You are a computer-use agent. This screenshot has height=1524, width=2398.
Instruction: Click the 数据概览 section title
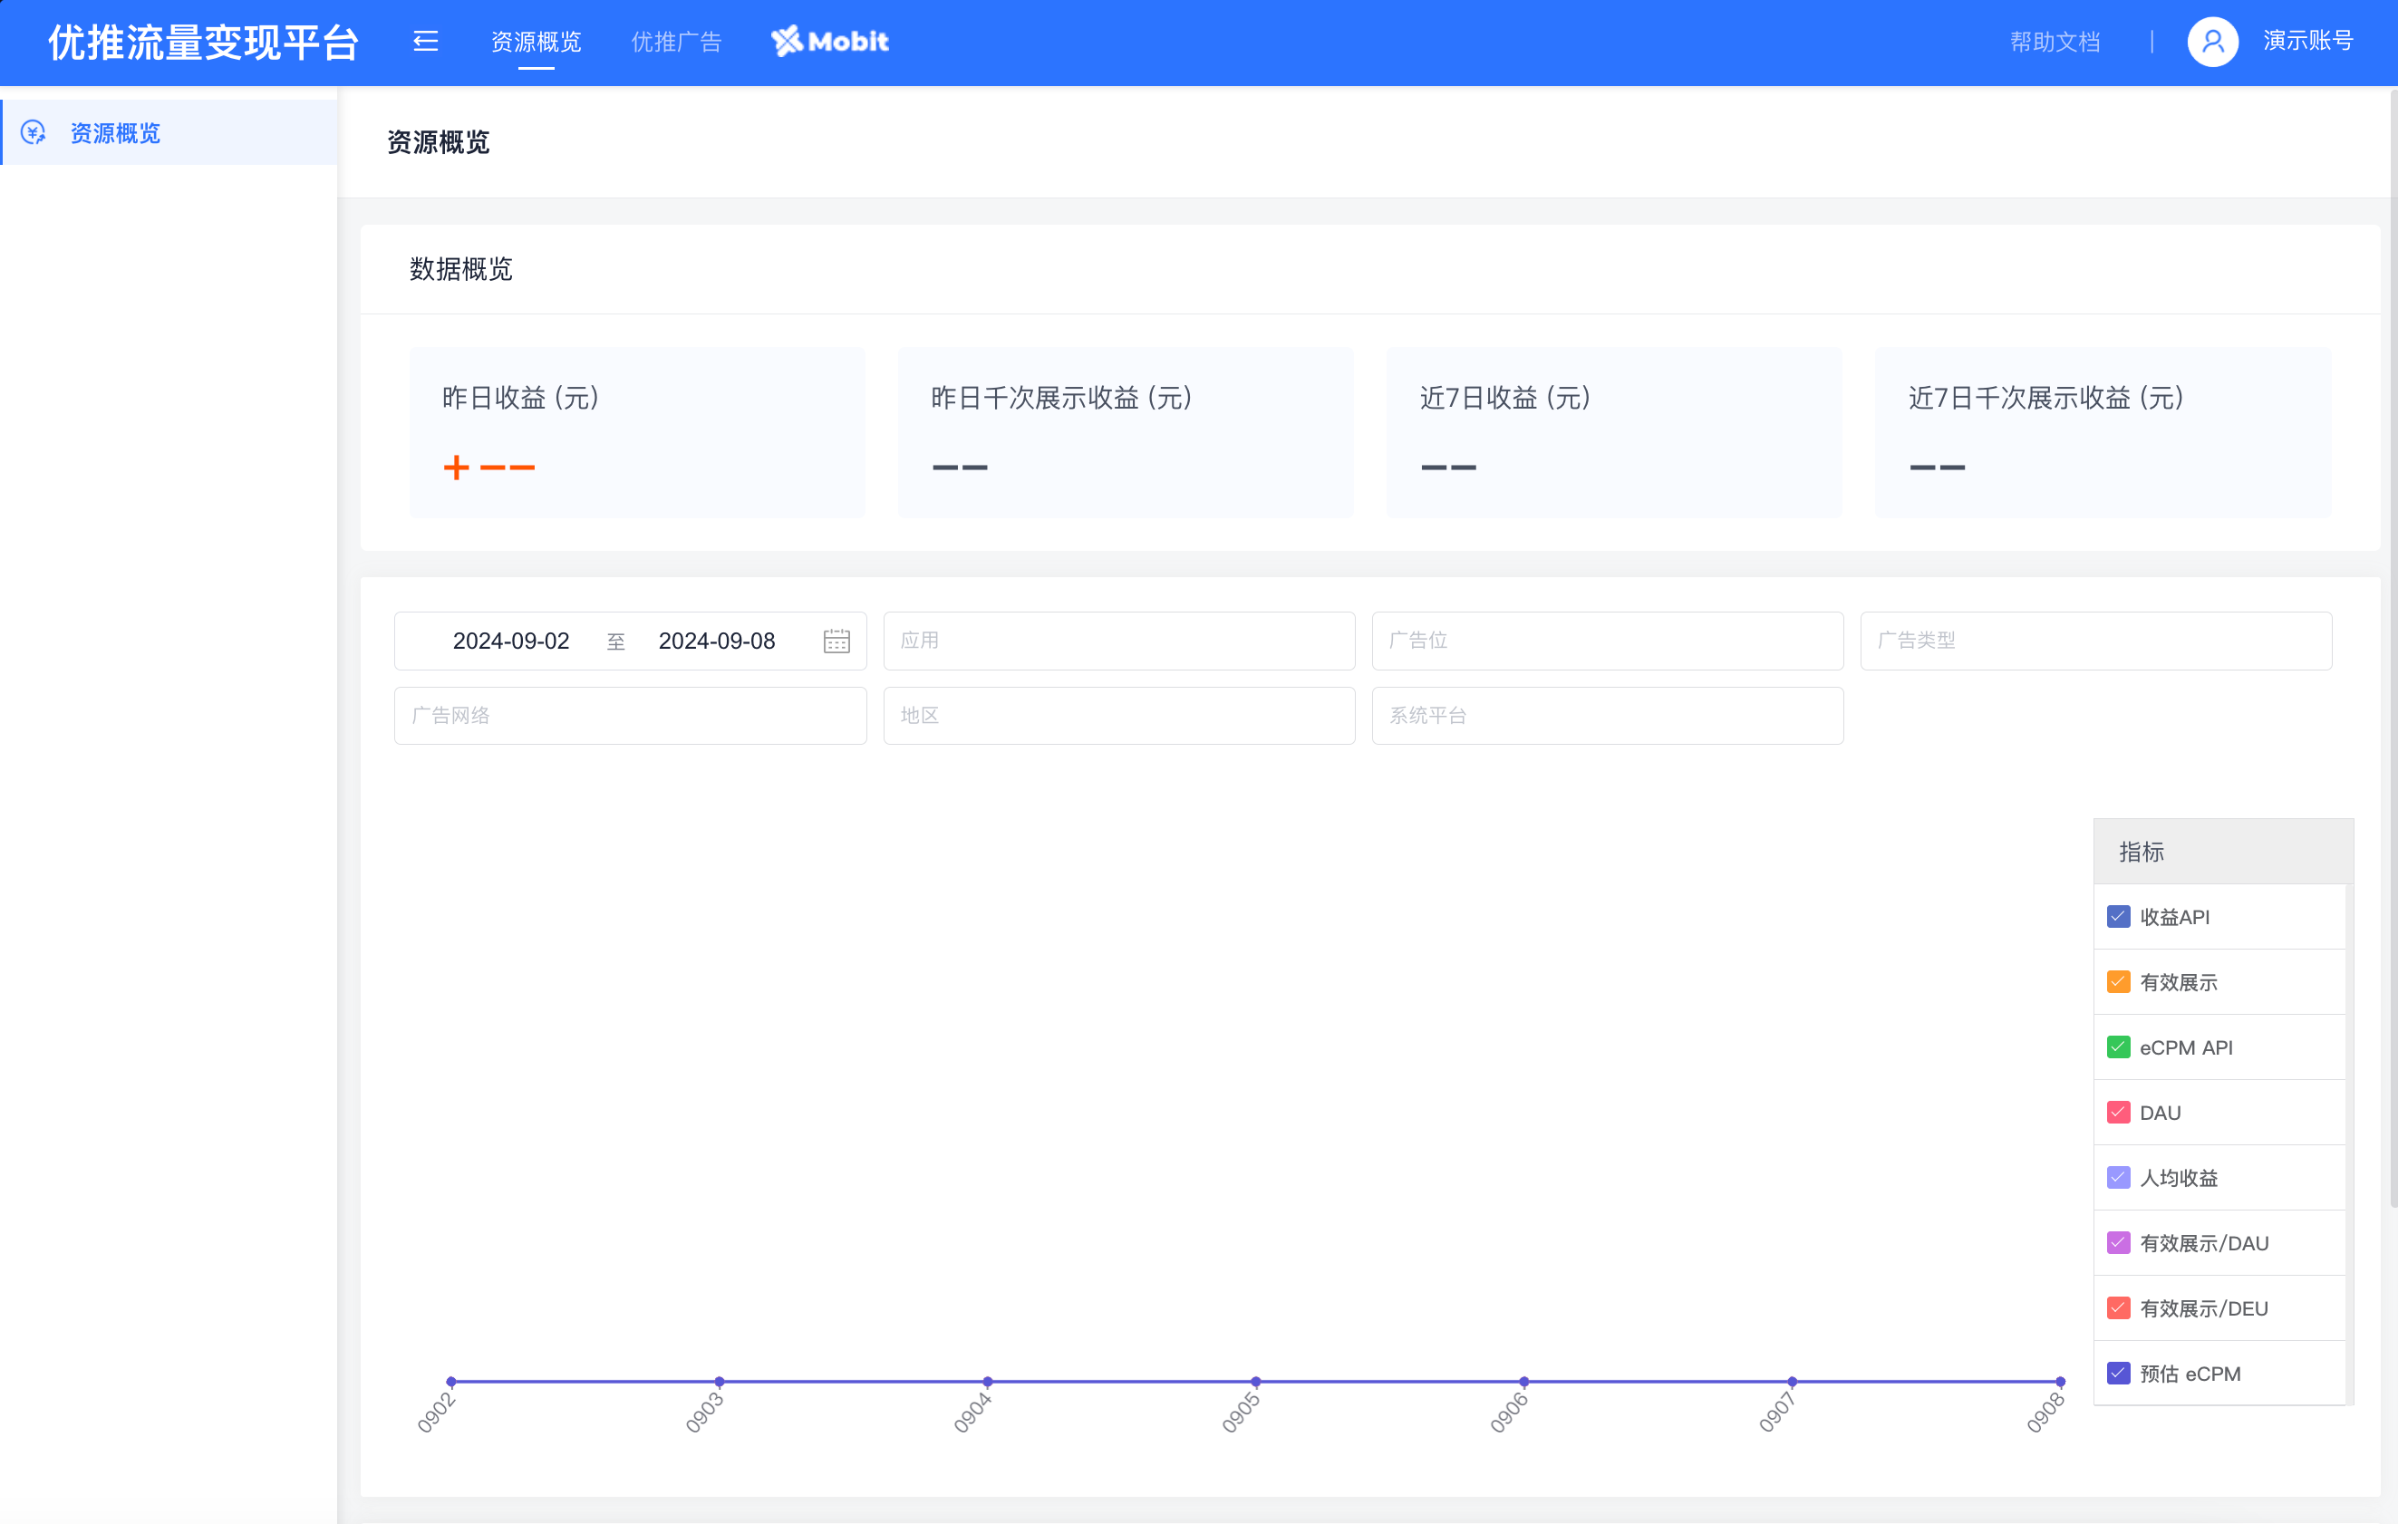[461, 269]
